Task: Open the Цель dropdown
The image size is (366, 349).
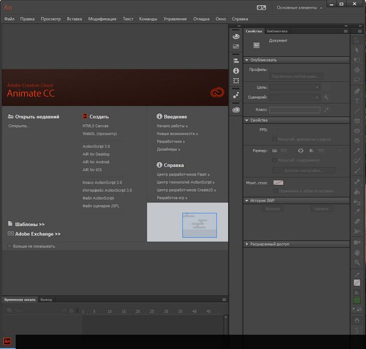Action: (x=295, y=87)
